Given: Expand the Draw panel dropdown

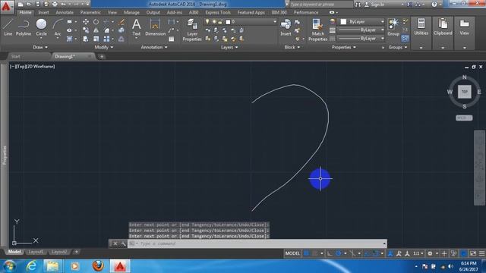Looking at the screenshot, I should 40,47.
